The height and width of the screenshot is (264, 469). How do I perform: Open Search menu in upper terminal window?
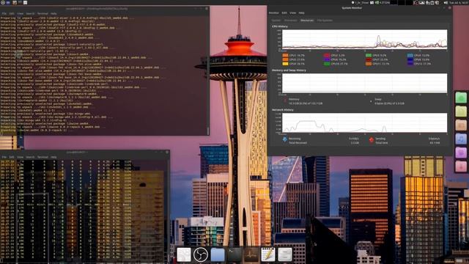point(30,13)
